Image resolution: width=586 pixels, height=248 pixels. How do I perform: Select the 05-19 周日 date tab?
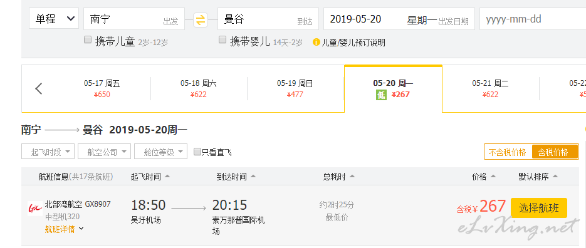click(295, 89)
